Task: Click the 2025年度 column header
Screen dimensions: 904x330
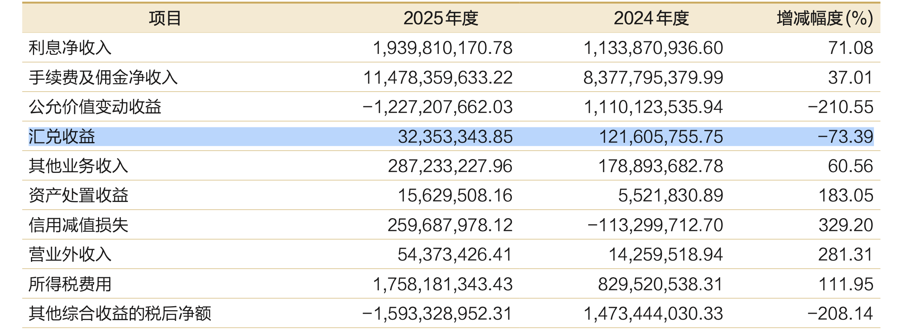Action: click(440, 18)
